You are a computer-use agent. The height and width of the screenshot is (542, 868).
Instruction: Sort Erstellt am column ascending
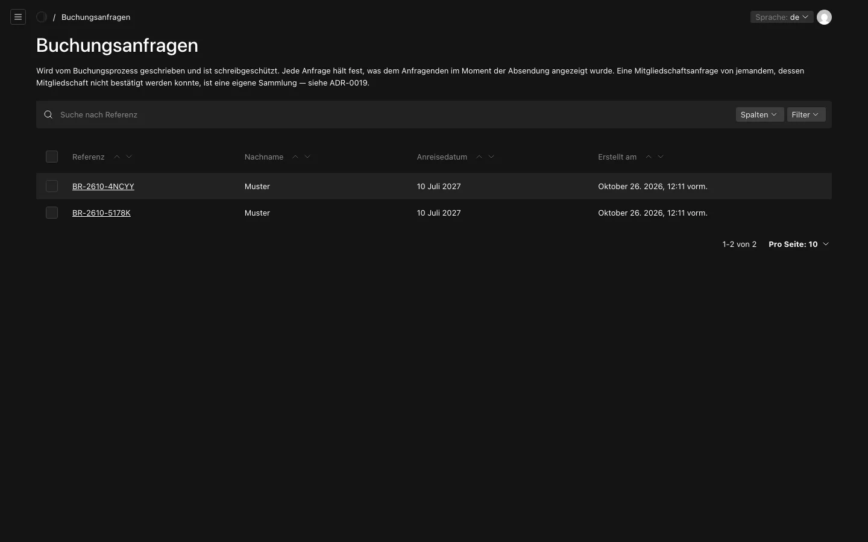coord(649,157)
